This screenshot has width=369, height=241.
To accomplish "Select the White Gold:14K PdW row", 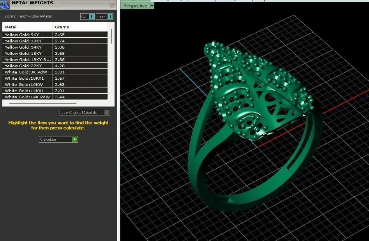I will click(55, 97).
